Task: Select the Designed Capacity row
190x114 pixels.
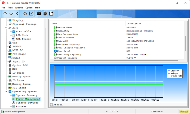Action: (117, 44)
